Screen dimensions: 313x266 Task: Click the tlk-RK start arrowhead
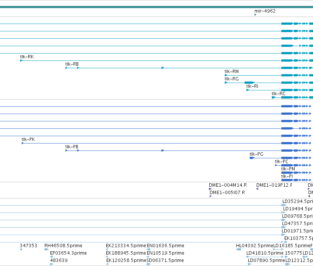click(x=21, y=61)
